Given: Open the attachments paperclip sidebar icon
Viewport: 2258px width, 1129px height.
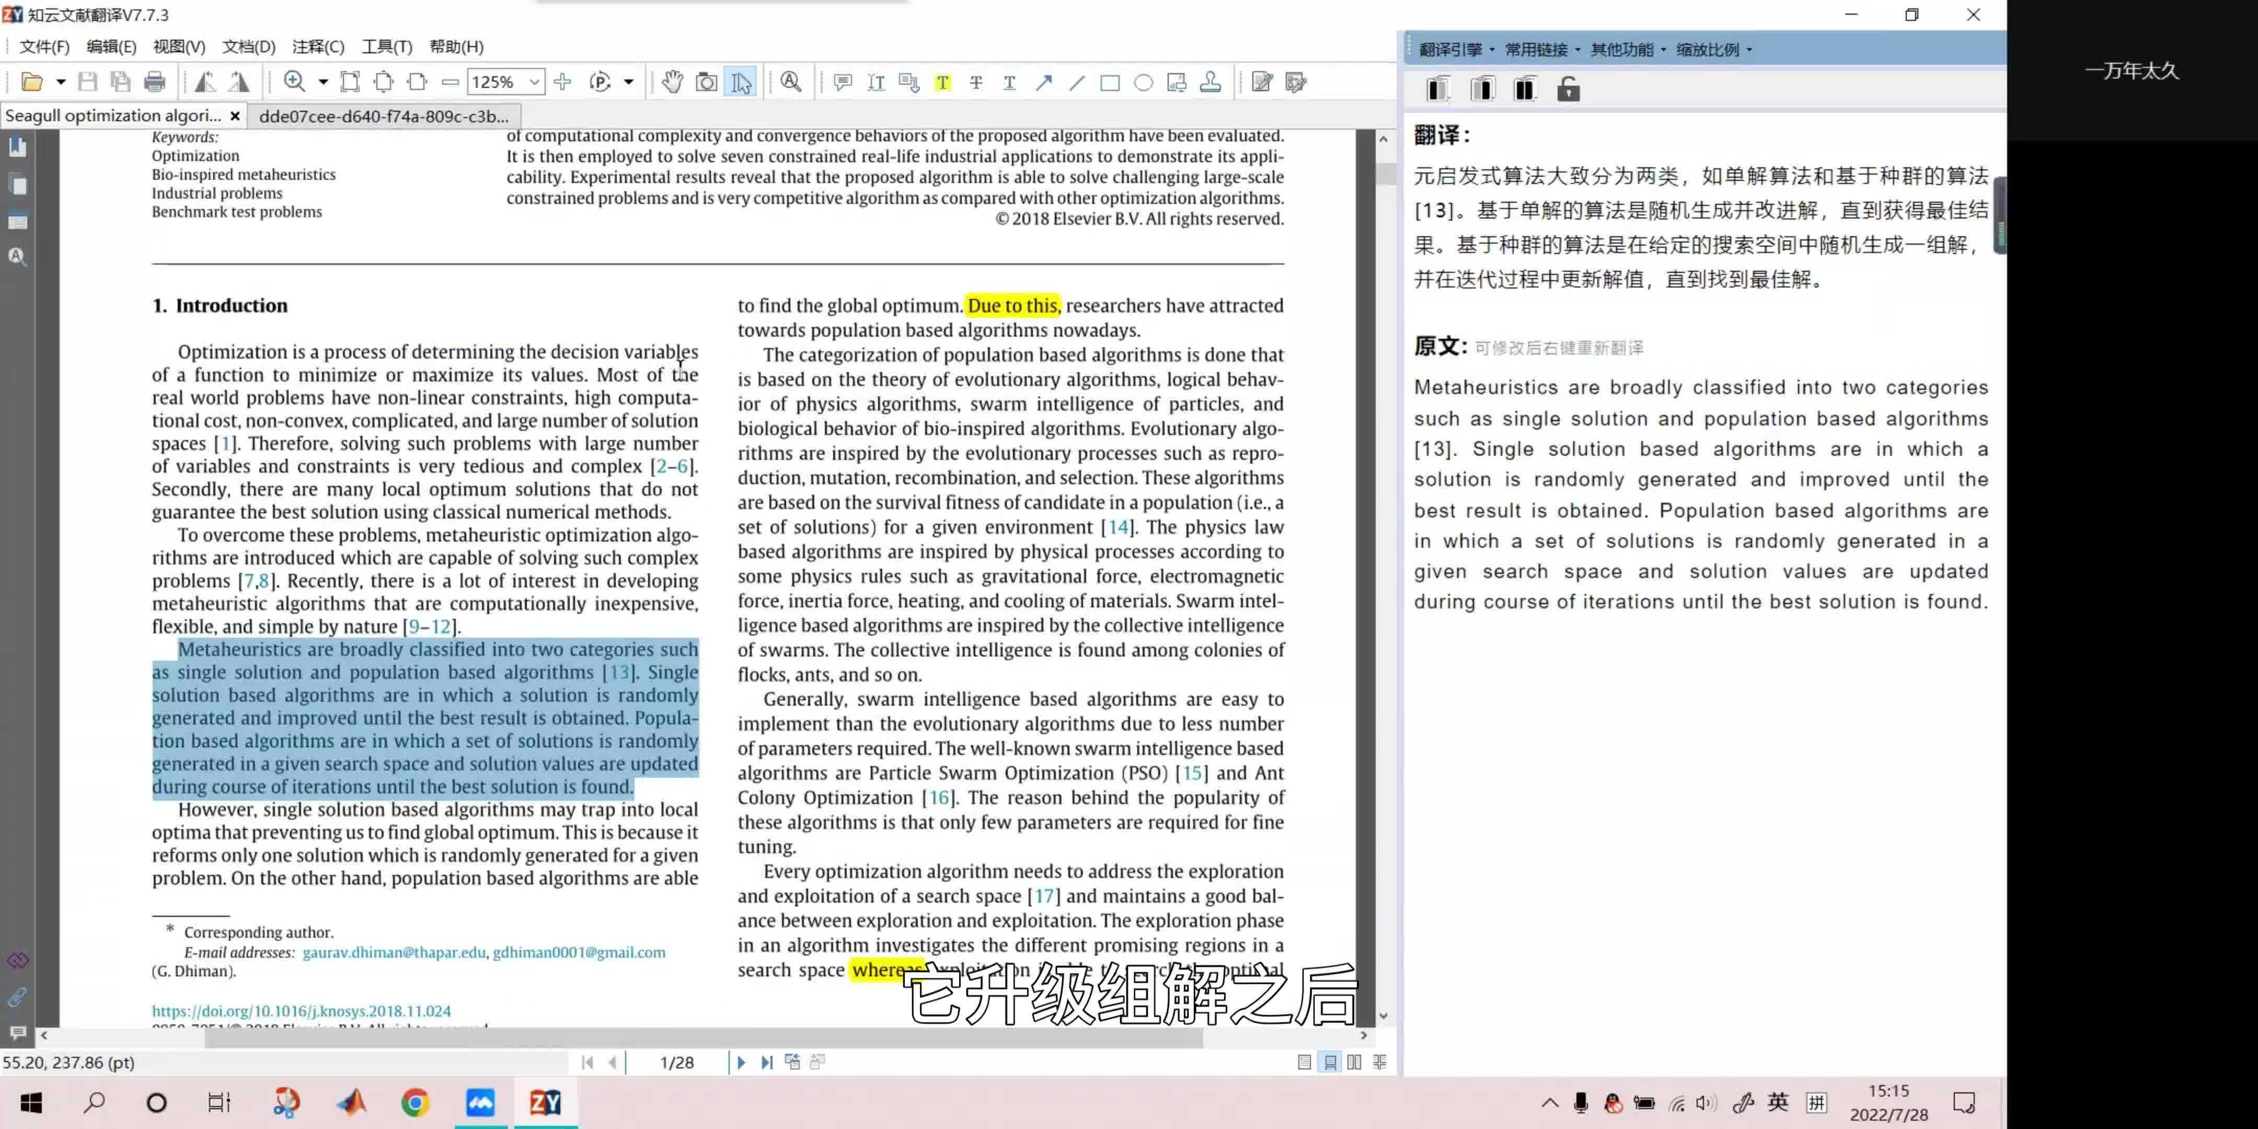Looking at the screenshot, I should 18,997.
